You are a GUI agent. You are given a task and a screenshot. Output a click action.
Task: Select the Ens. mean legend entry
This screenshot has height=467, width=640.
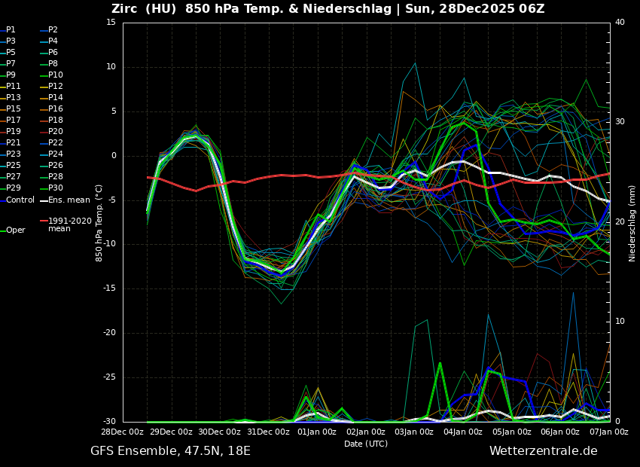(x=69, y=200)
